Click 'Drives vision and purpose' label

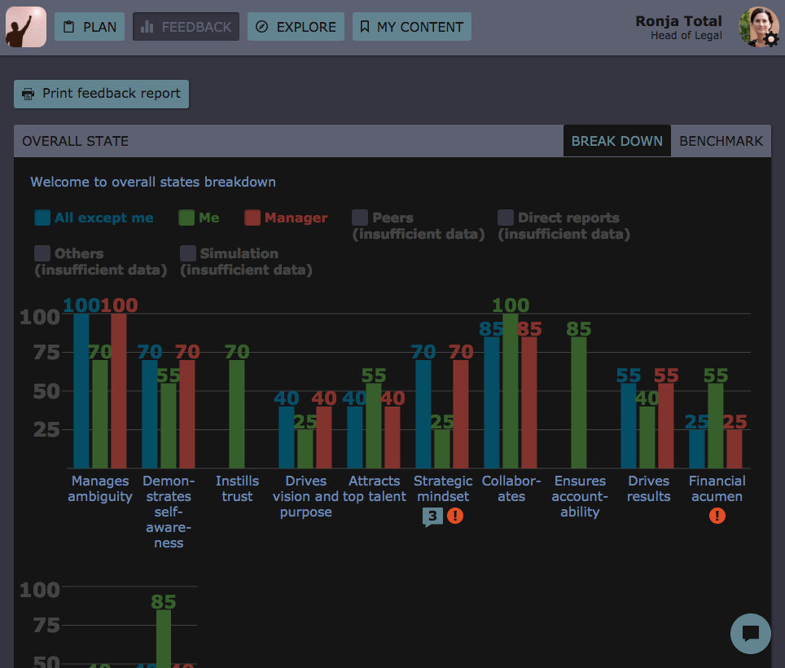306,496
